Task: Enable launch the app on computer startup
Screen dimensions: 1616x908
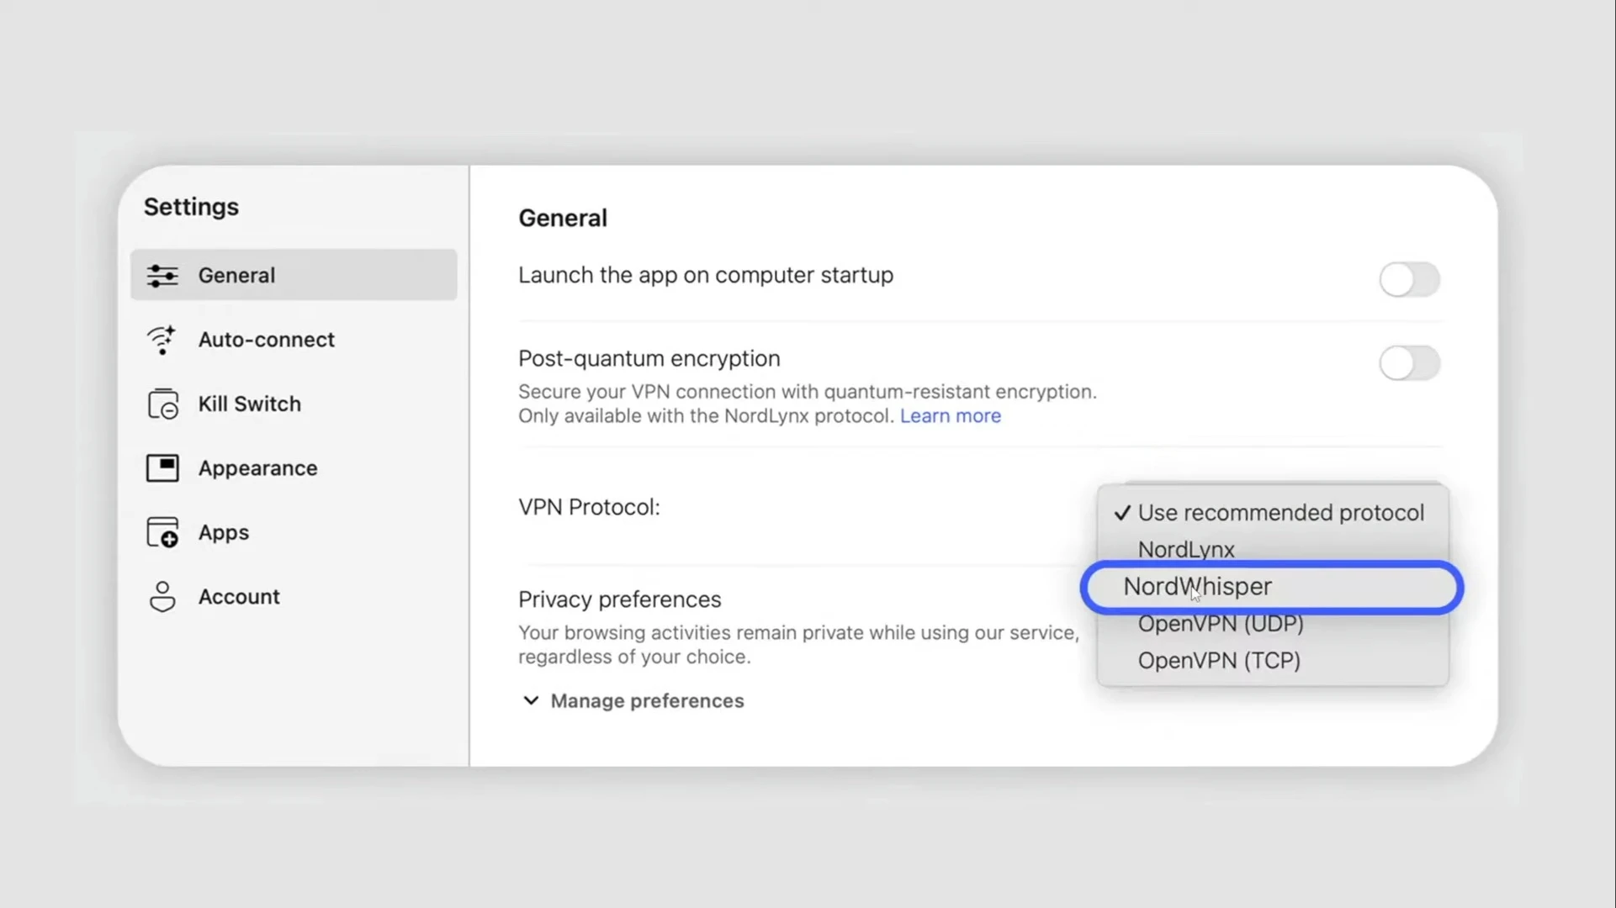Action: point(1409,279)
